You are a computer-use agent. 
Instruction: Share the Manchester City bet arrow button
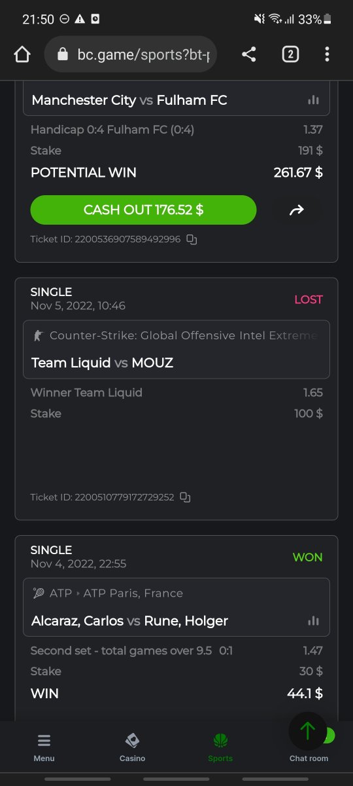click(297, 210)
